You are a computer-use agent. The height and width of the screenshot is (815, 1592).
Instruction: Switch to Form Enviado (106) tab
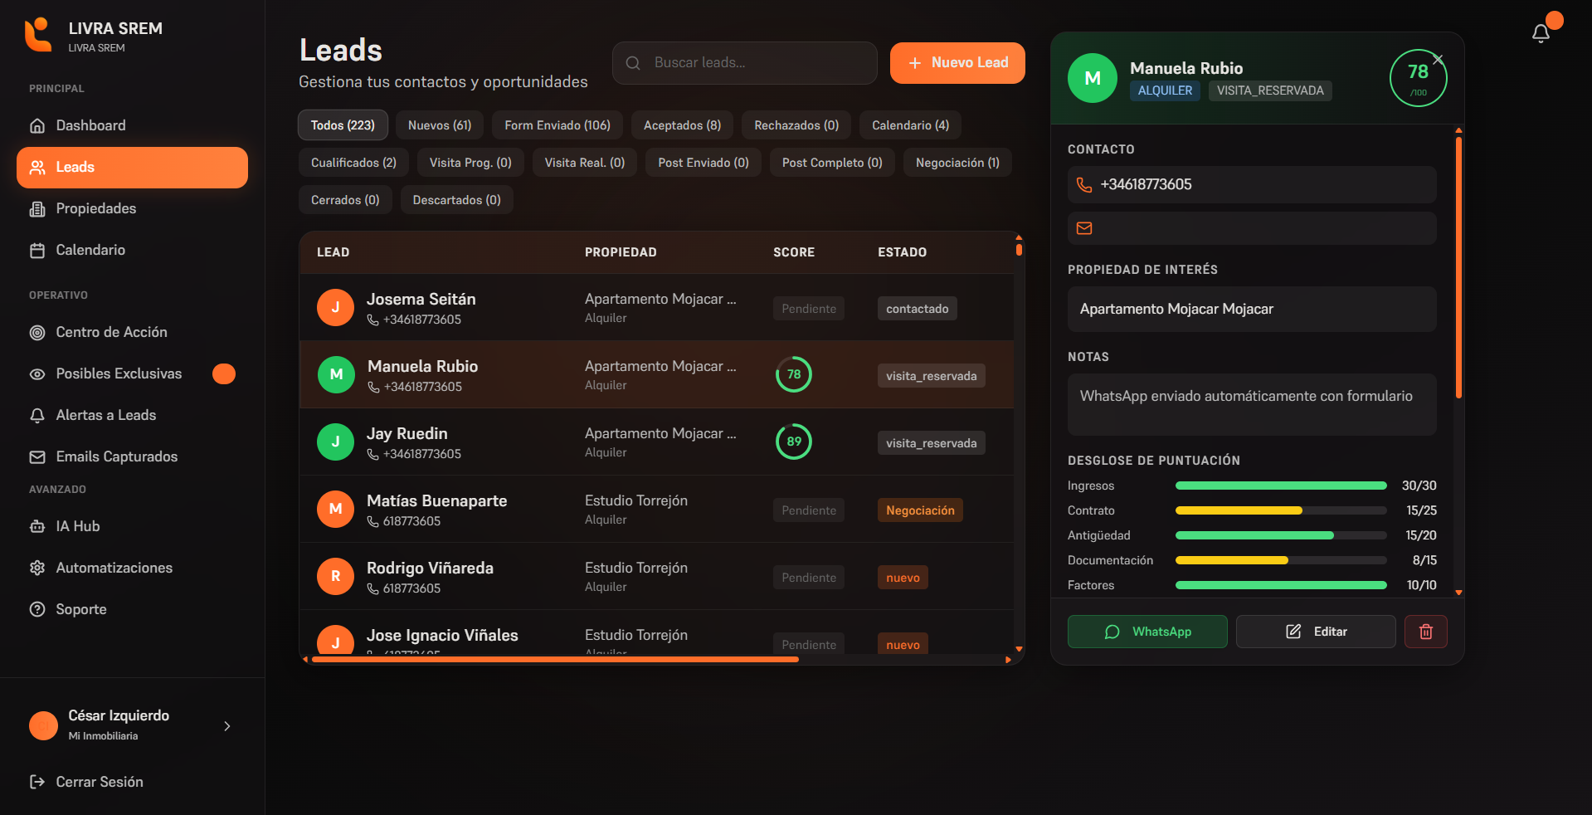pyautogui.click(x=557, y=125)
